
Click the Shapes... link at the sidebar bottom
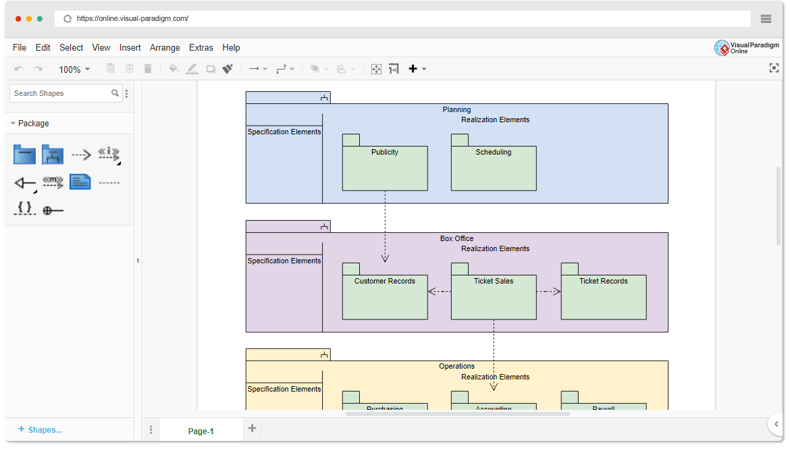(41, 429)
